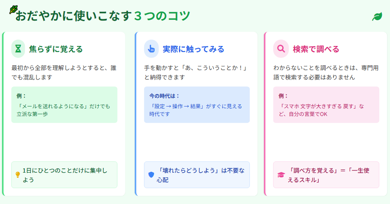The image size is (390, 204).
Task: Click the blue 今の時代は example box
Action: (x=197, y=105)
